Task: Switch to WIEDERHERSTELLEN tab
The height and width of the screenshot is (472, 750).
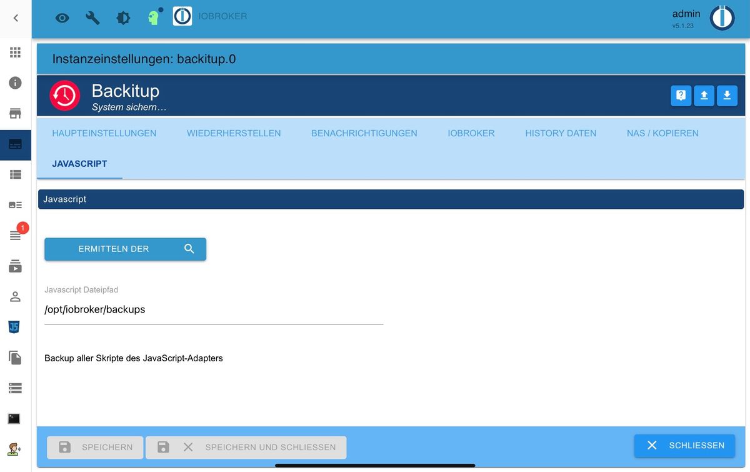Action: coord(234,133)
